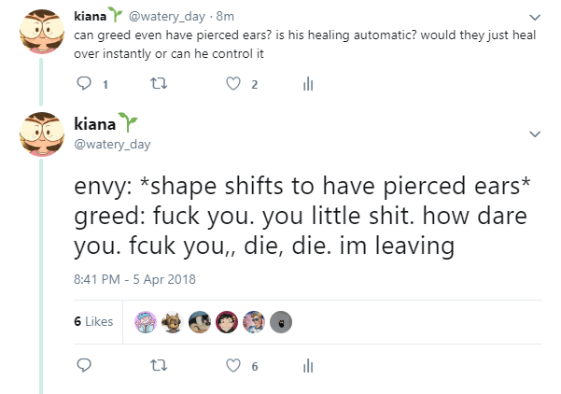The width and height of the screenshot is (561, 394).
Task: View the first liker's pastel avatar
Action: (x=147, y=322)
